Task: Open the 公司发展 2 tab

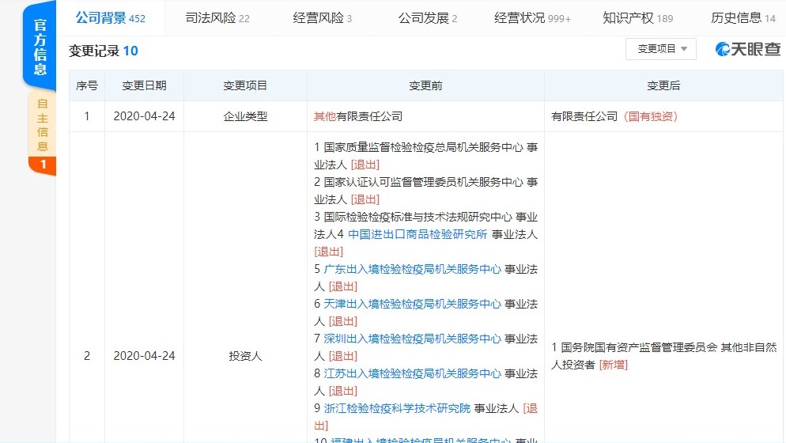Action: [428, 18]
